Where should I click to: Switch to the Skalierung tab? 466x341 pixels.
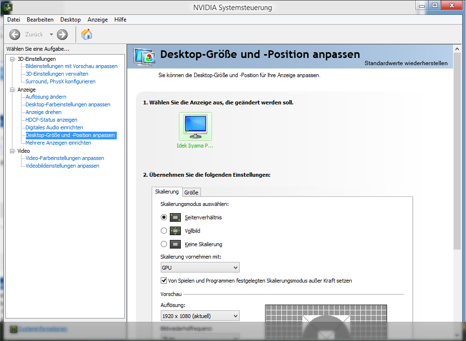166,192
